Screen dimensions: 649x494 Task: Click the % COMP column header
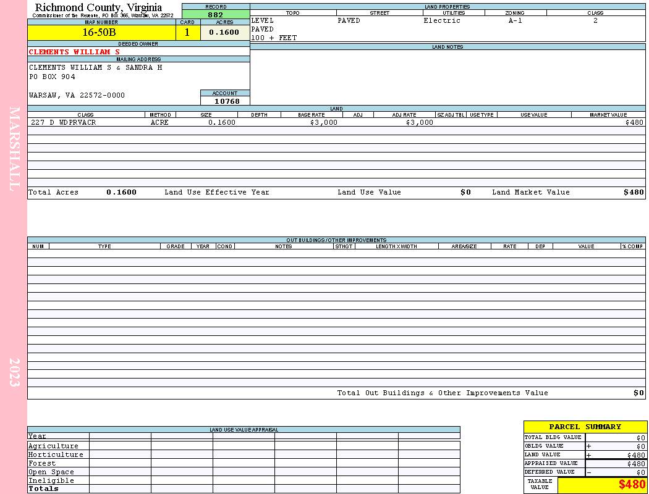point(633,246)
